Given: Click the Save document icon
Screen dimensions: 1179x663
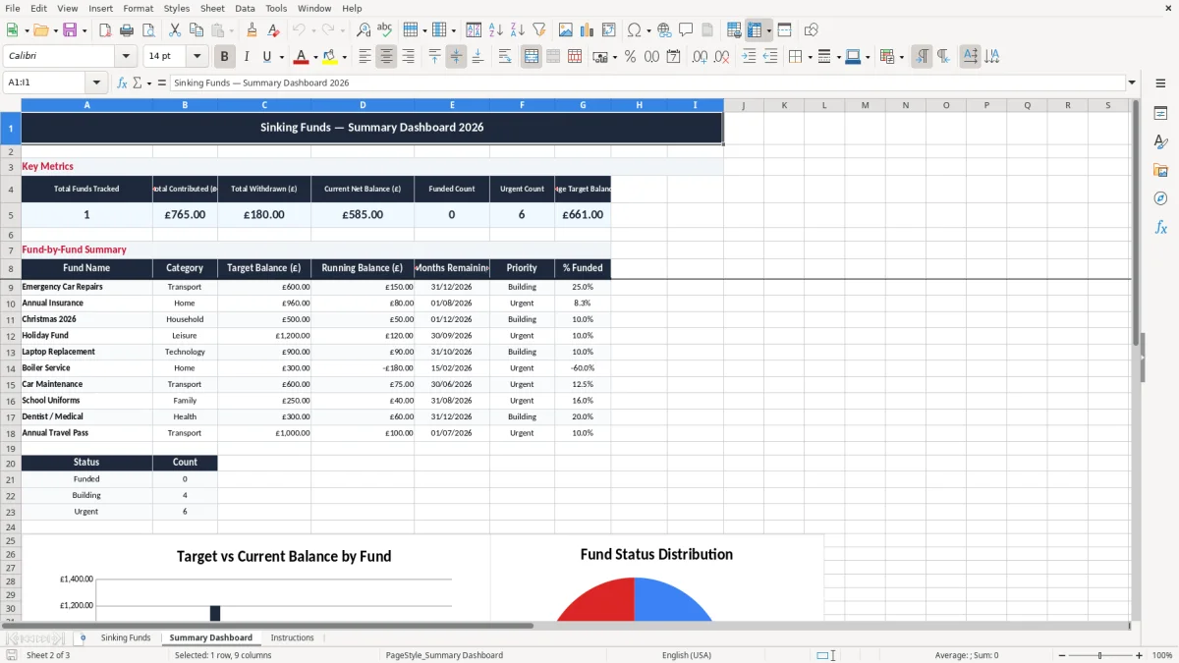Looking at the screenshot, I should point(70,30).
